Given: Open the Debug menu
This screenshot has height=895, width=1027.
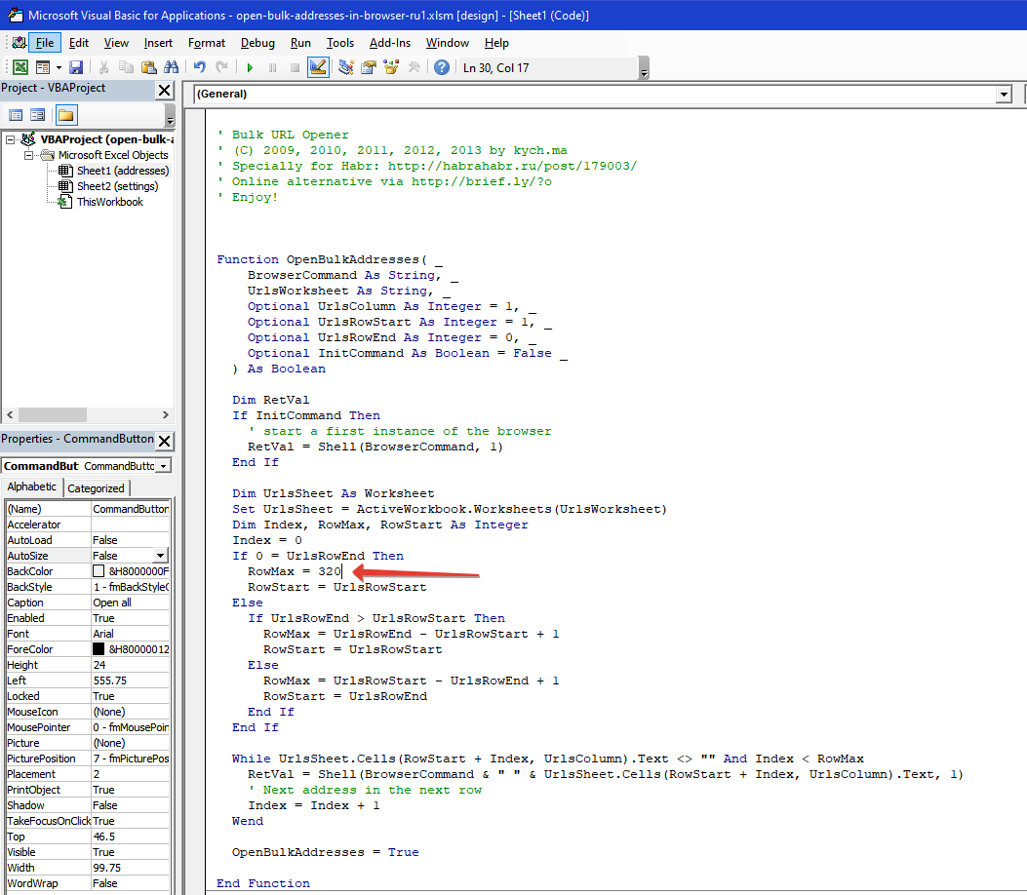Looking at the screenshot, I should pos(257,43).
